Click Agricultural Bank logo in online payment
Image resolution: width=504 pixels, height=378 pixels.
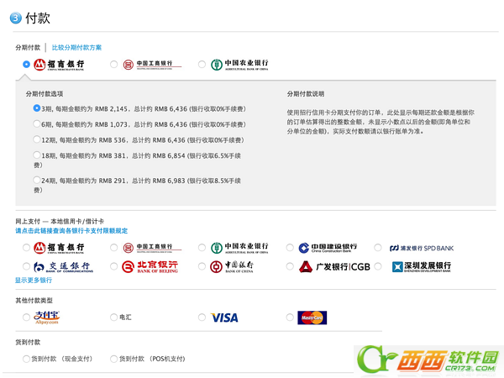point(239,248)
